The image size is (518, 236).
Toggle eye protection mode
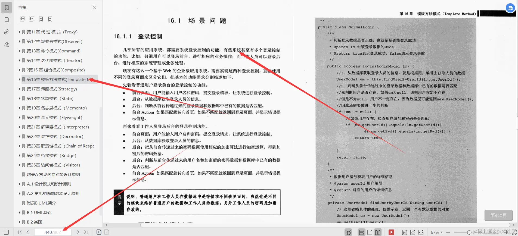coord(348,232)
